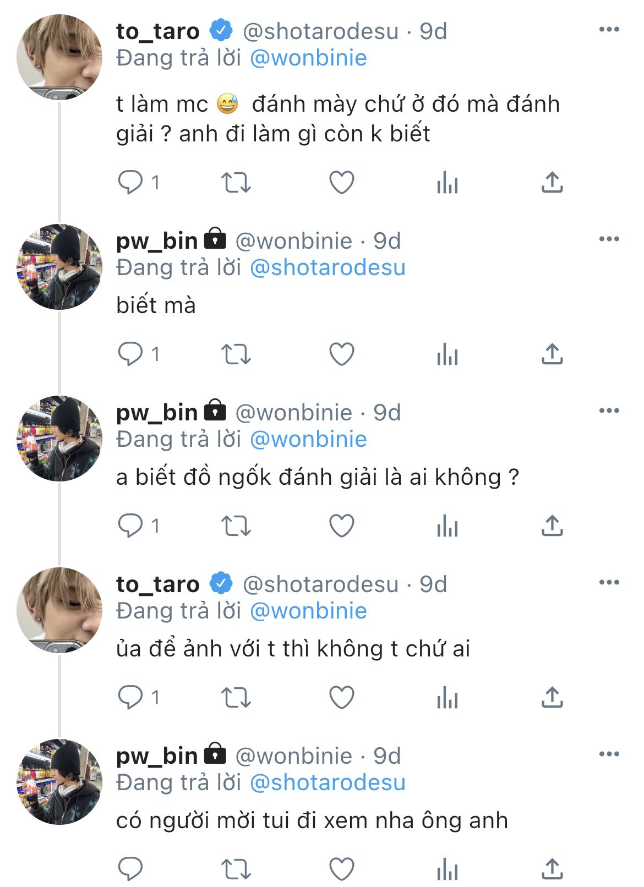Like the "có người mời tui" tweet

click(x=341, y=869)
